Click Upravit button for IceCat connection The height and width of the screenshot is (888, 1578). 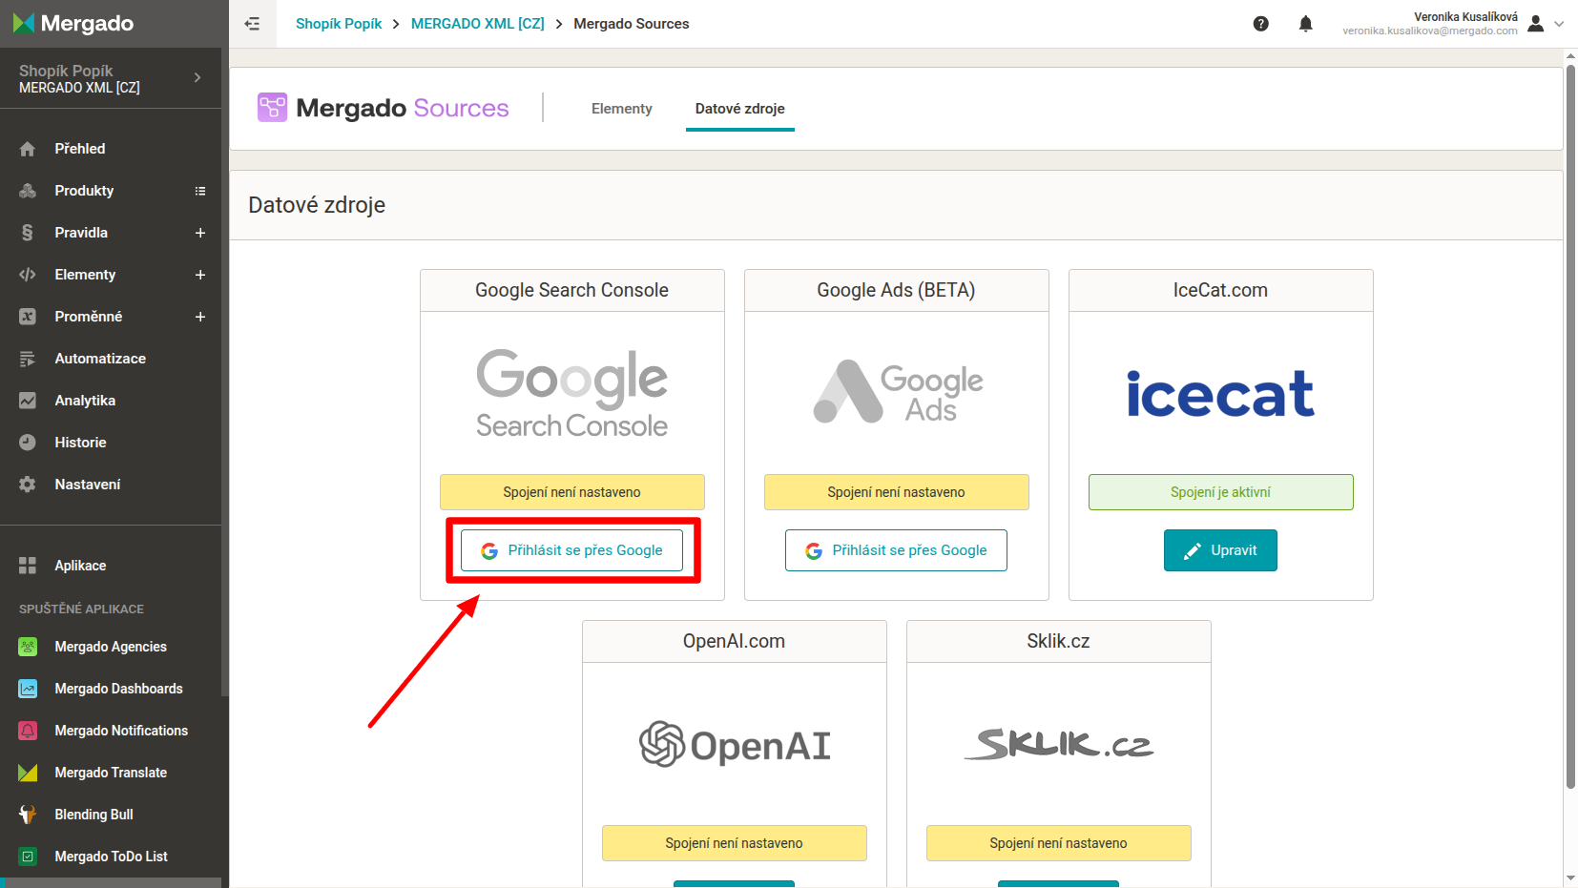[x=1220, y=550]
